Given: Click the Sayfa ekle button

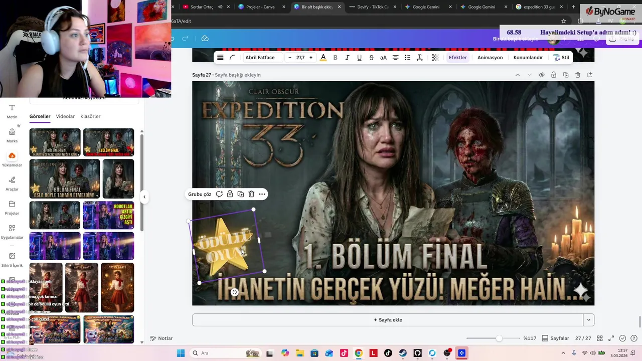Looking at the screenshot, I should (388, 320).
